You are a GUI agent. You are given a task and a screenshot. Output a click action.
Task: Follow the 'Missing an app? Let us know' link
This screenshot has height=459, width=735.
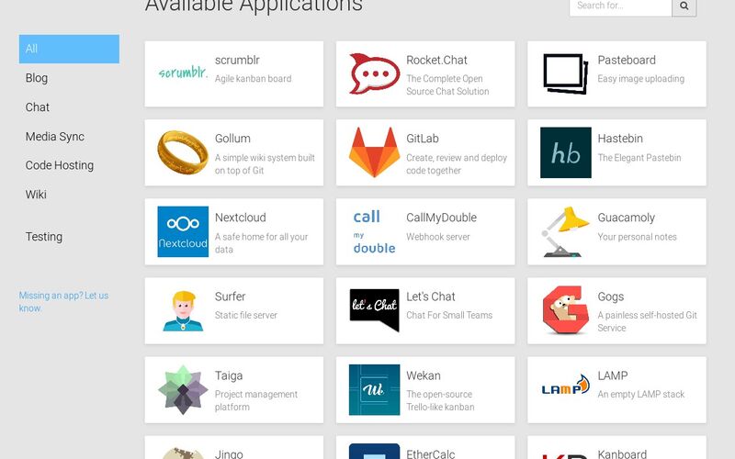point(63,302)
